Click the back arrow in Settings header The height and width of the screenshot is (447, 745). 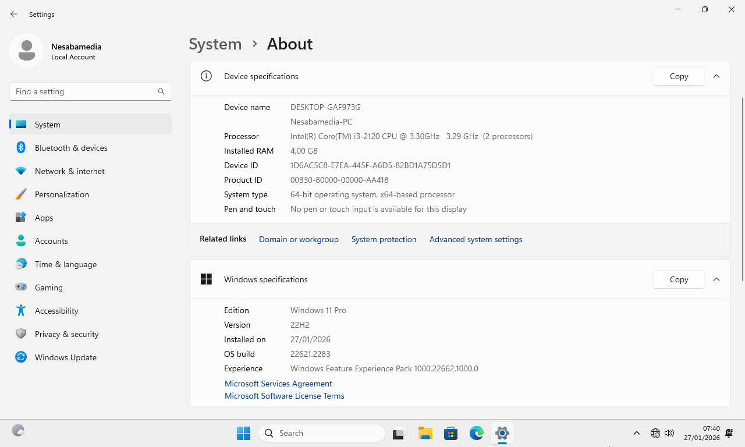[x=14, y=14]
